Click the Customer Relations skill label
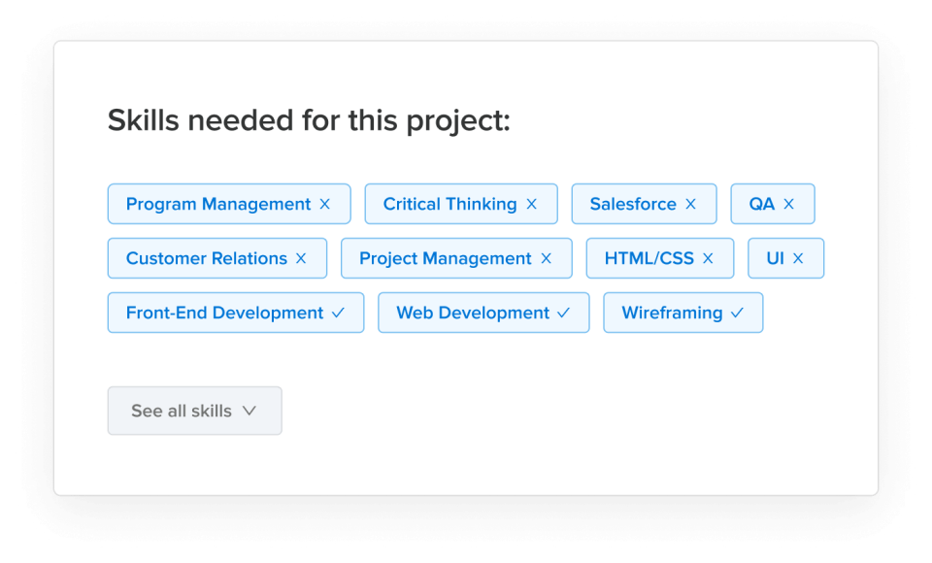Screen dimensions: 932x563 [x=207, y=258]
